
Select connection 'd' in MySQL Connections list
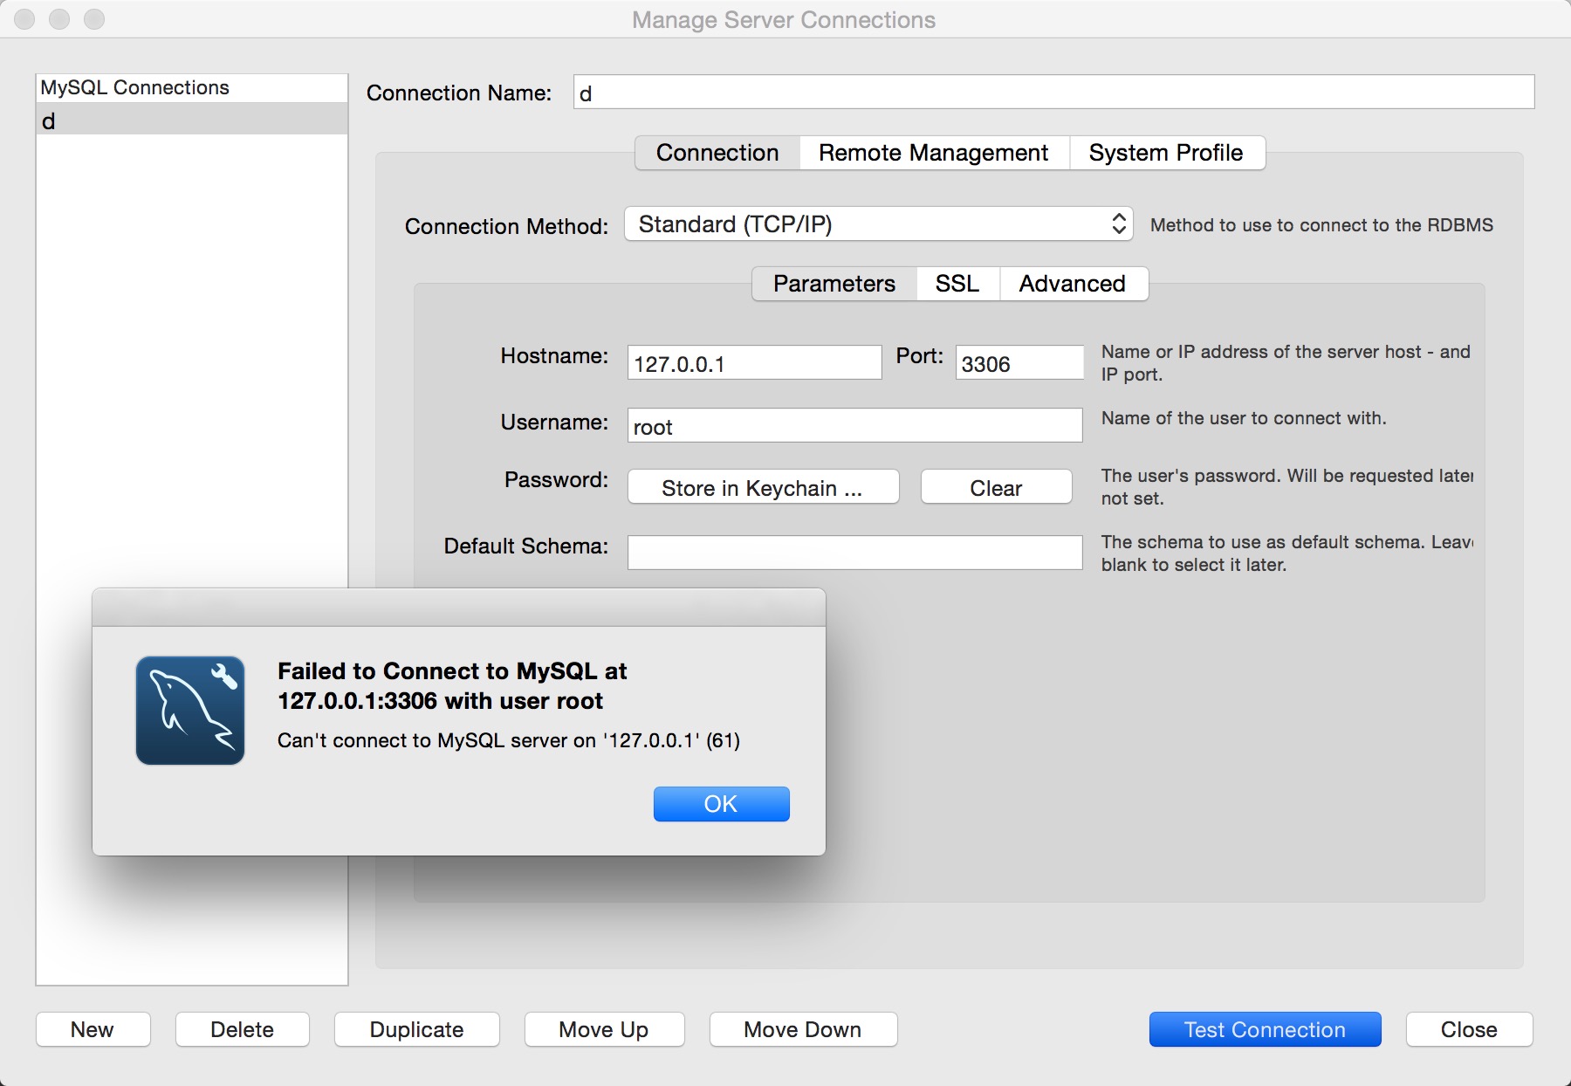192,120
